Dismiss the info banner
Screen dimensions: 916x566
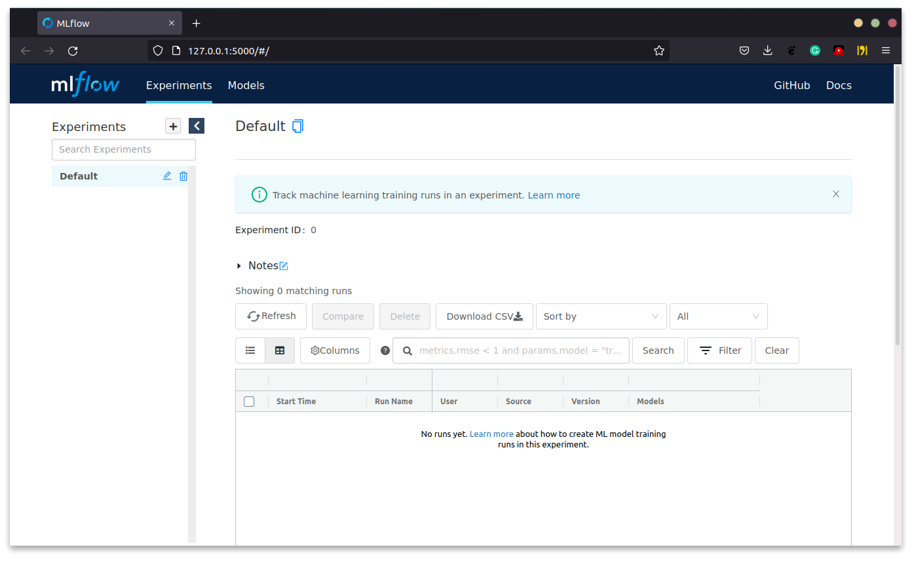[x=836, y=194]
